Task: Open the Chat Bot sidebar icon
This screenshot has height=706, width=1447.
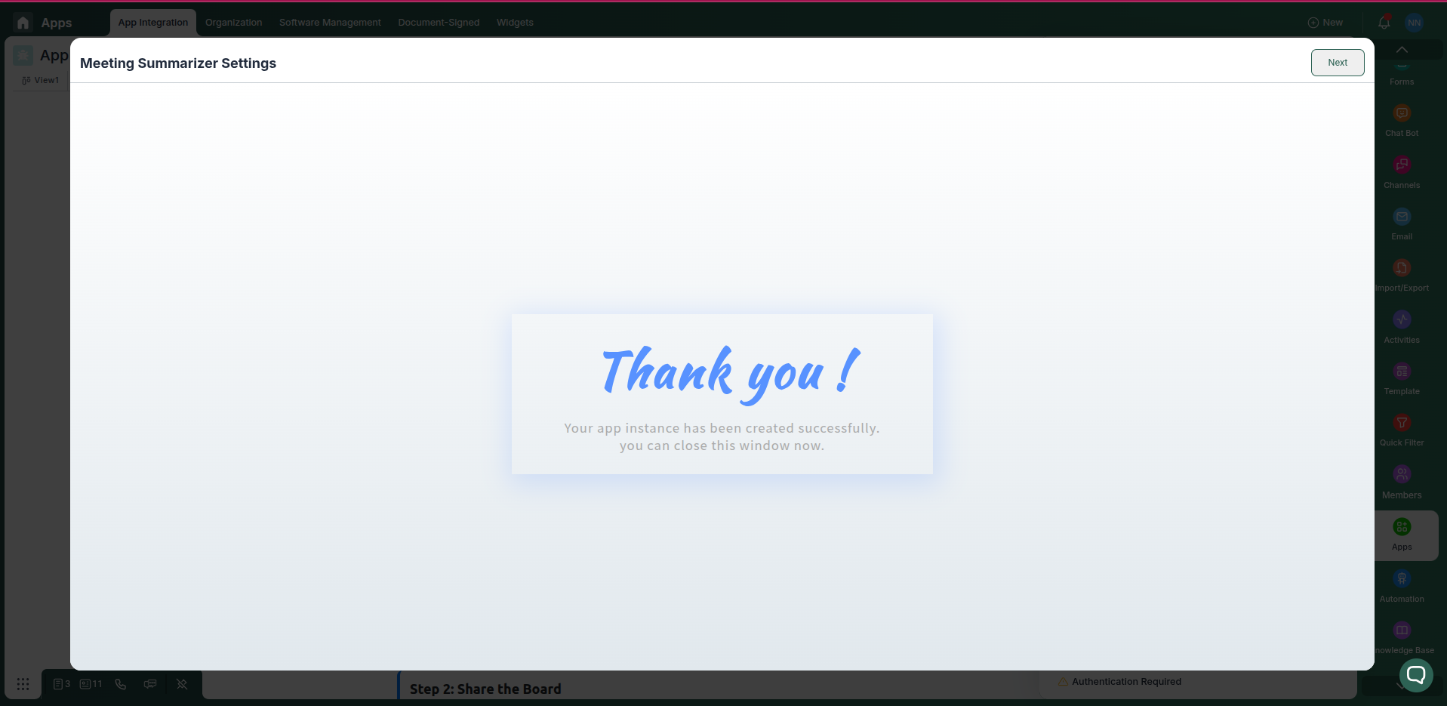Action: 1401,114
